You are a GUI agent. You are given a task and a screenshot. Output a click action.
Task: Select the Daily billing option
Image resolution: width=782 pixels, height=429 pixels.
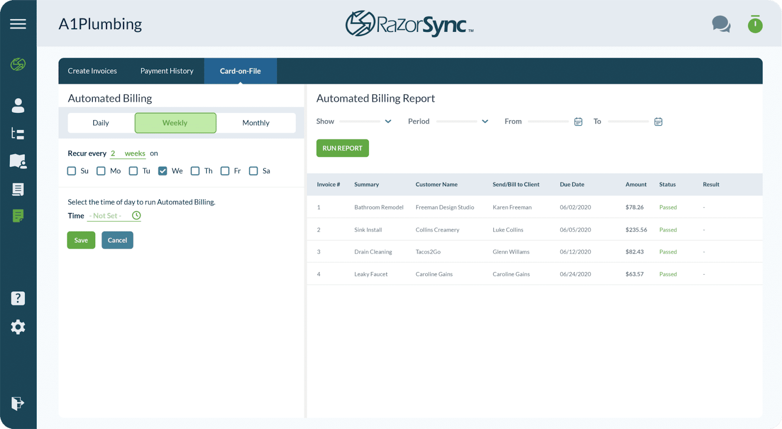pos(101,123)
